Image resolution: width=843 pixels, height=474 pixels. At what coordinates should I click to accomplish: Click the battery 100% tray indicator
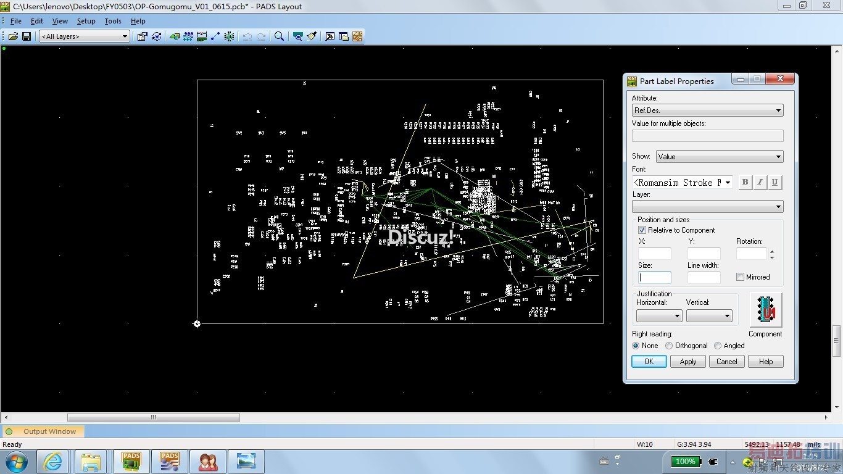tap(686, 461)
